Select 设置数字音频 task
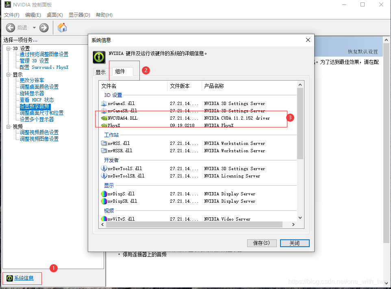 [35, 106]
